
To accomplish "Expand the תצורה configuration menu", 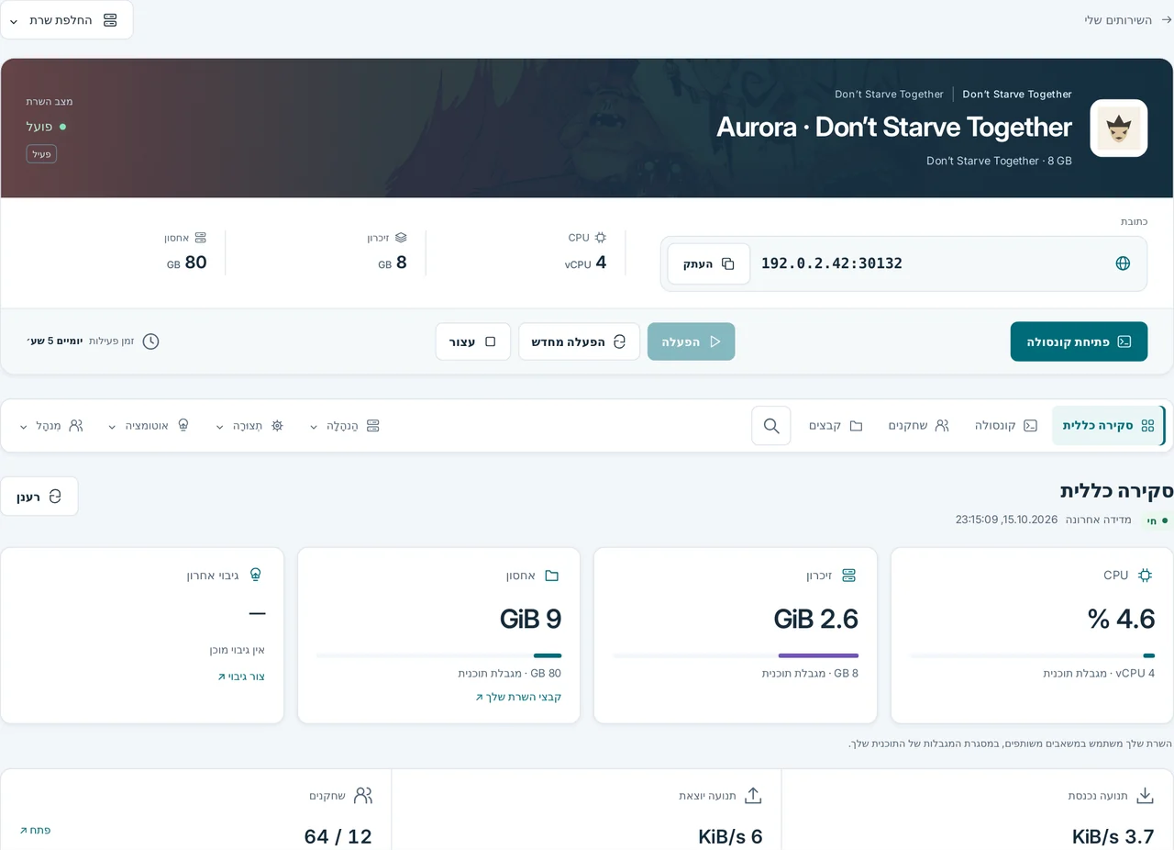I will coord(249,426).
